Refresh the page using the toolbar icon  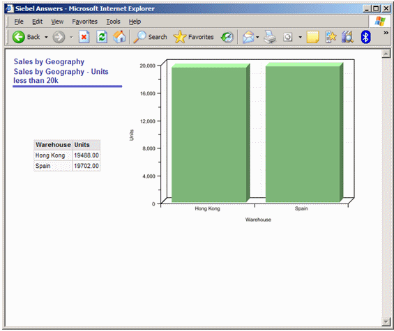point(102,37)
